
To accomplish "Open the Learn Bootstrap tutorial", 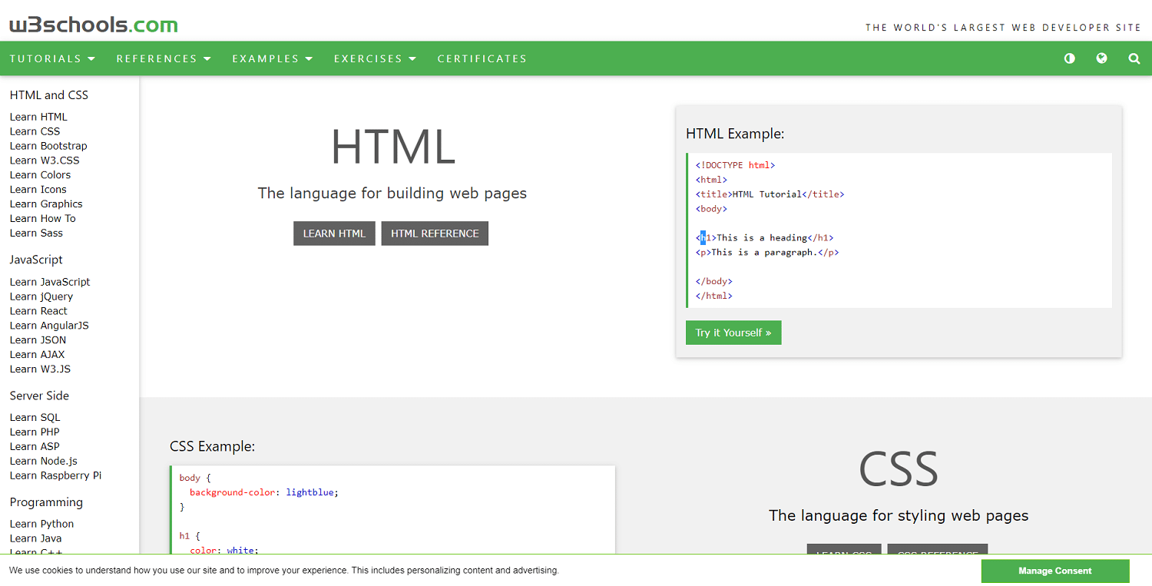I will [48, 145].
